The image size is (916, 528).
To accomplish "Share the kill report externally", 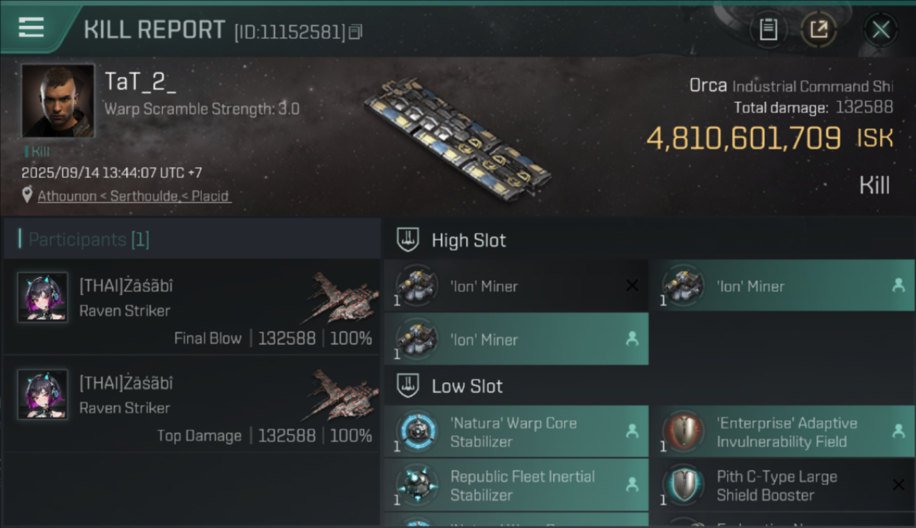I will 818,30.
